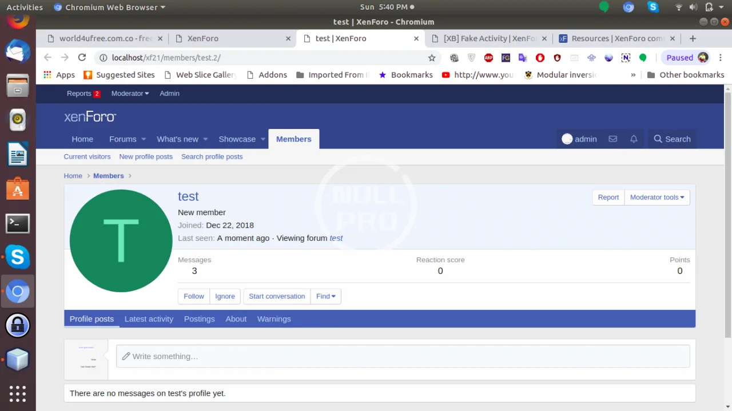Open Skype from the Ubuntu dock
Viewport: 732px width, 411px height.
[17, 257]
